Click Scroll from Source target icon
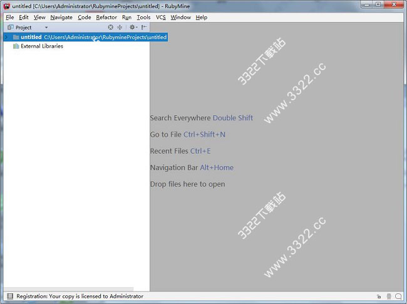This screenshot has width=407, height=304. [111, 27]
